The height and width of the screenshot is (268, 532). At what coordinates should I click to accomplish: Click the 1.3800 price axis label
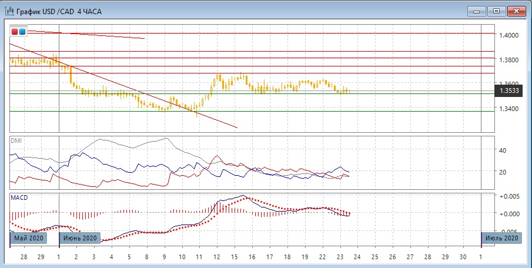pyautogui.click(x=508, y=60)
